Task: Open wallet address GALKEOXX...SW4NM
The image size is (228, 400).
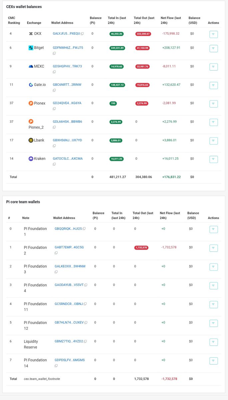Action: [x=70, y=266]
